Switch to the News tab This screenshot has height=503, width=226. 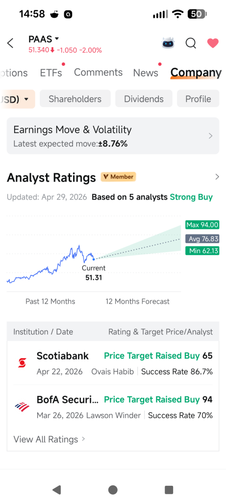146,73
